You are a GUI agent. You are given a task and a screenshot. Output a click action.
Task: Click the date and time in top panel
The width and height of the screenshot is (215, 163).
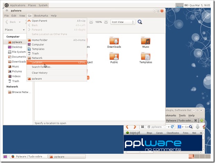(x=200, y=5)
